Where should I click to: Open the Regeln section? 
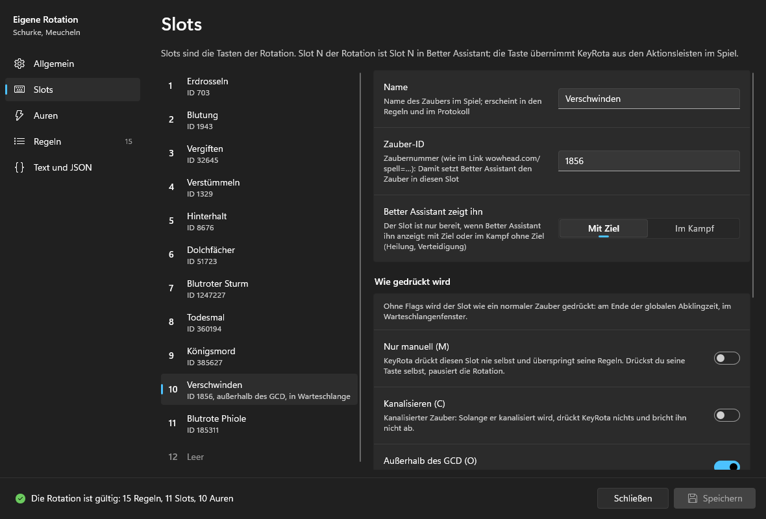pyautogui.click(x=72, y=141)
